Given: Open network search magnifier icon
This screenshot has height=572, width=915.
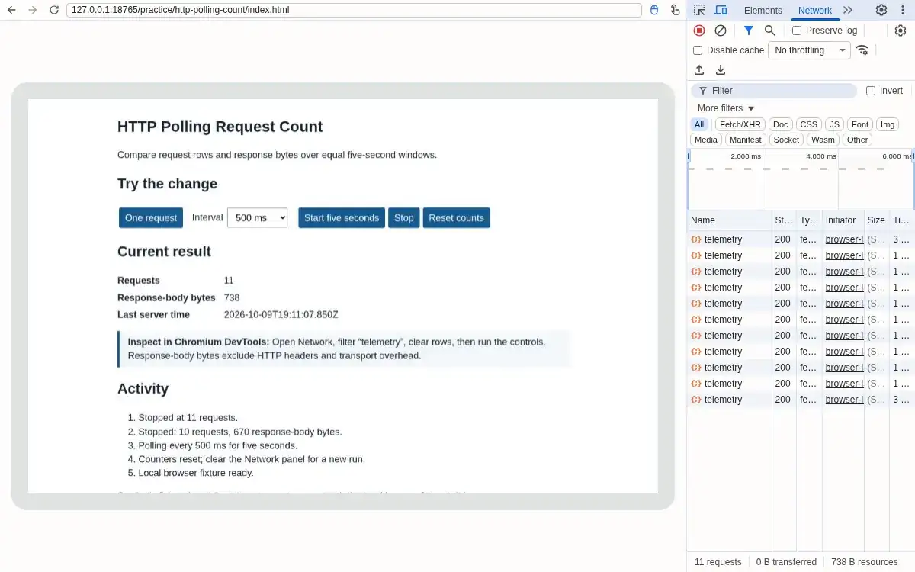Looking at the screenshot, I should coord(770,31).
